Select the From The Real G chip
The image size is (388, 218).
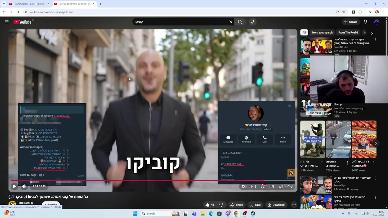(348, 32)
